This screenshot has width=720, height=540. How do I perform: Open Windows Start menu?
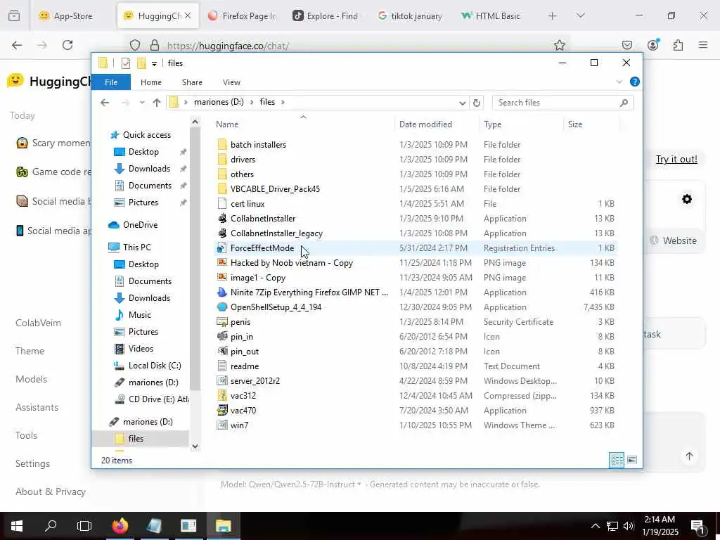(17, 526)
